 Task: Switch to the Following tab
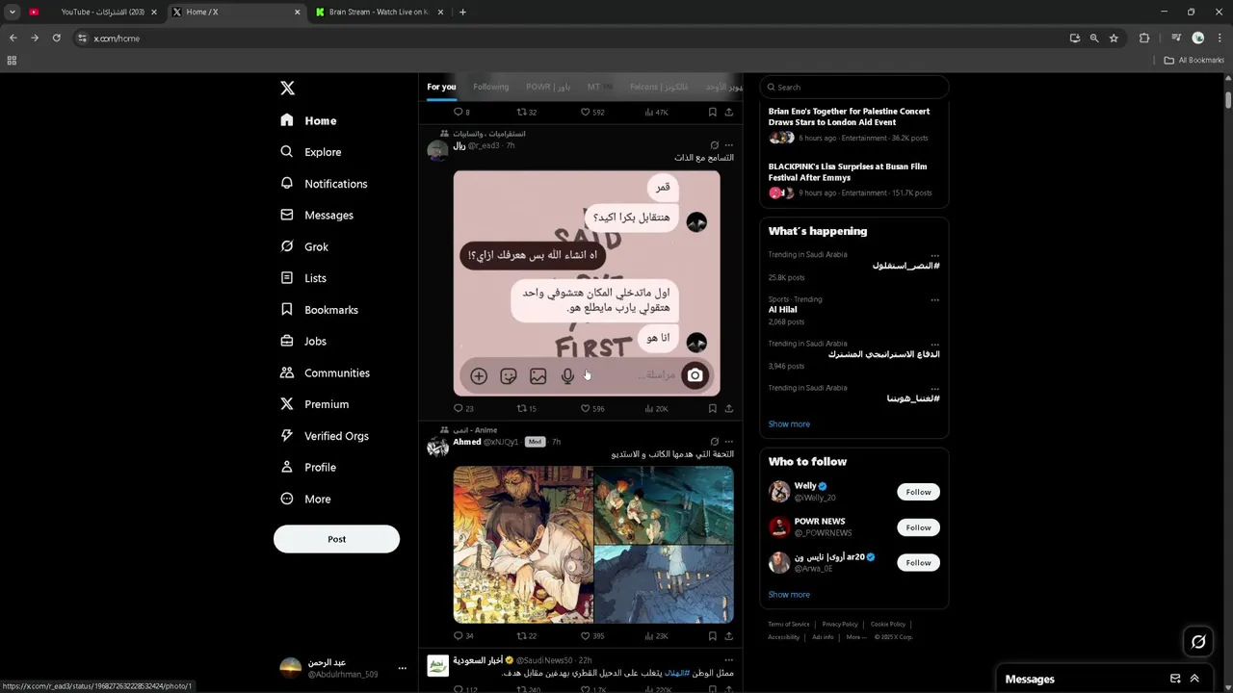[x=490, y=87]
